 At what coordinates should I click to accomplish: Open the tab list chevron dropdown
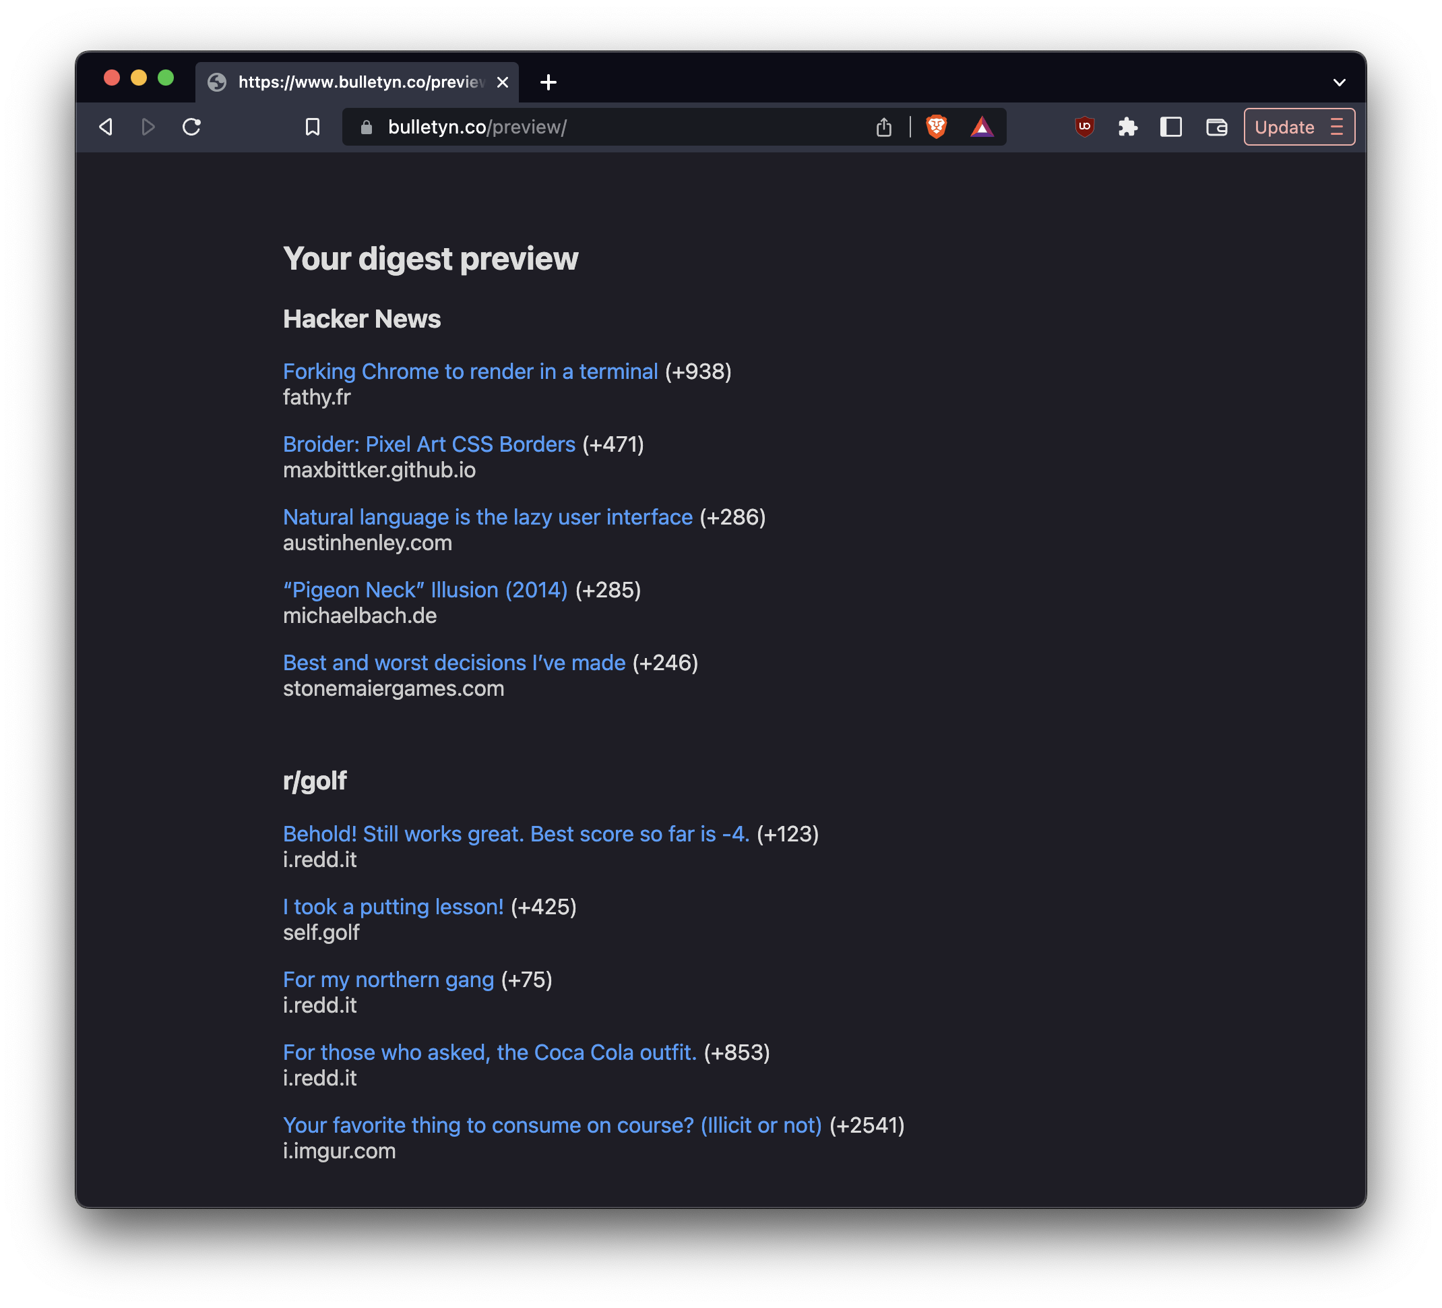click(1340, 82)
